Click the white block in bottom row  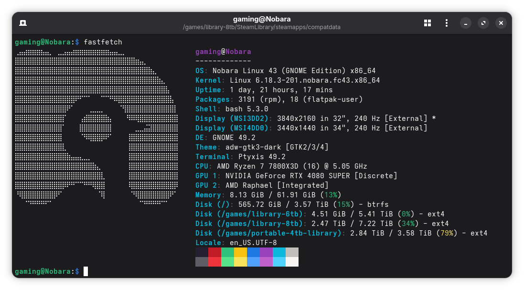coord(292,262)
